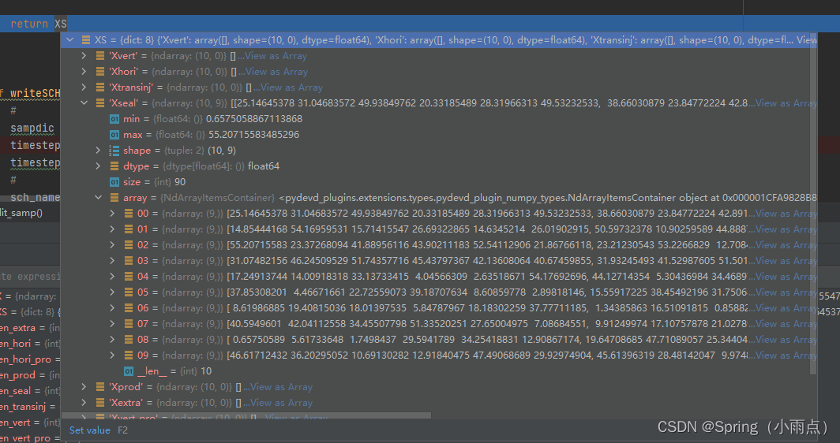This screenshot has width=840, height=443.
Task: Expand array row 04
Action: 112,277
